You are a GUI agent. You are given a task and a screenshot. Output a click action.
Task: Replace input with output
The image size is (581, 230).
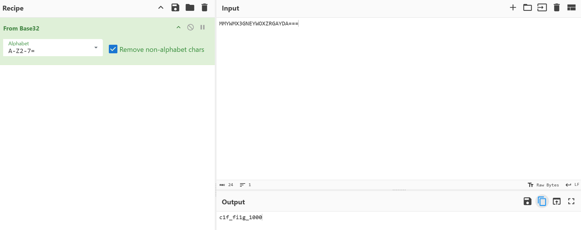tap(556, 201)
